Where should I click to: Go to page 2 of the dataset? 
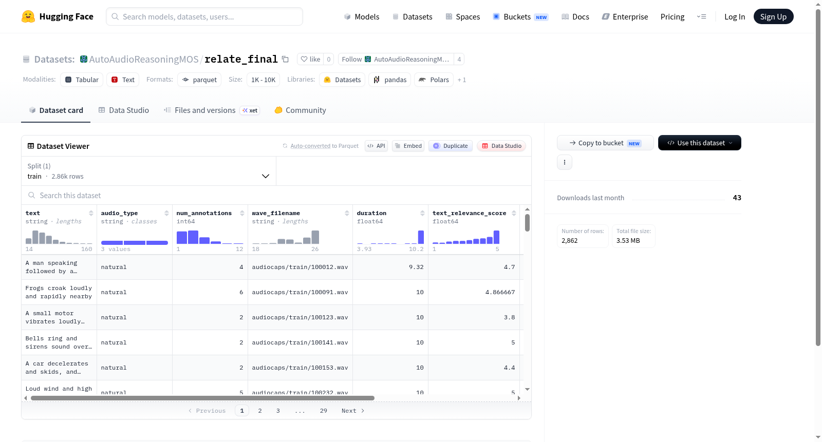(260, 411)
